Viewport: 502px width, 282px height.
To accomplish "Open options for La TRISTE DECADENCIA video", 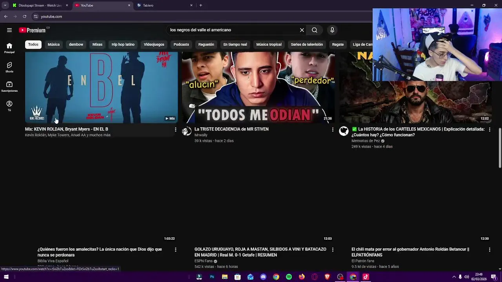I will 333,129.
